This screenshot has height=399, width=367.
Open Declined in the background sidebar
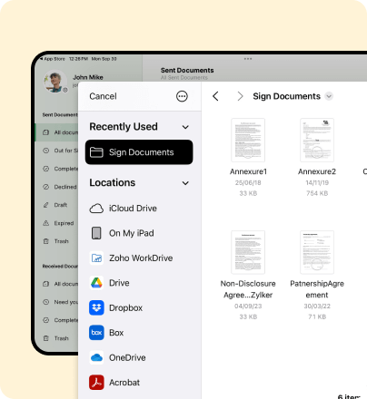point(65,187)
